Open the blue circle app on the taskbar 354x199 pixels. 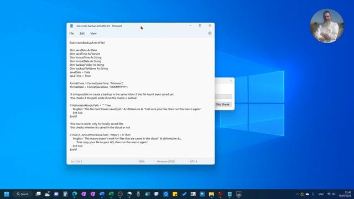(x=166, y=194)
